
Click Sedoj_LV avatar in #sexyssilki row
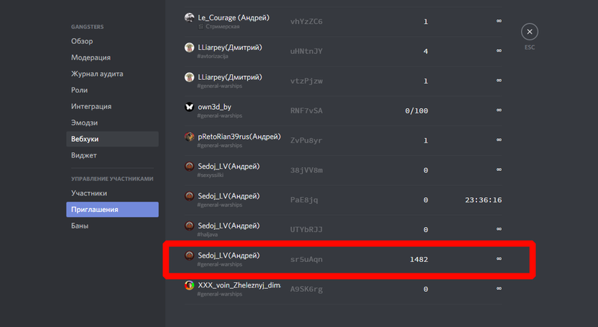pyautogui.click(x=189, y=166)
